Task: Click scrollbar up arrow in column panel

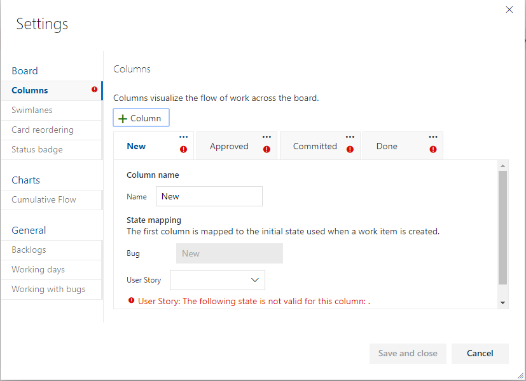Action: (x=502, y=166)
